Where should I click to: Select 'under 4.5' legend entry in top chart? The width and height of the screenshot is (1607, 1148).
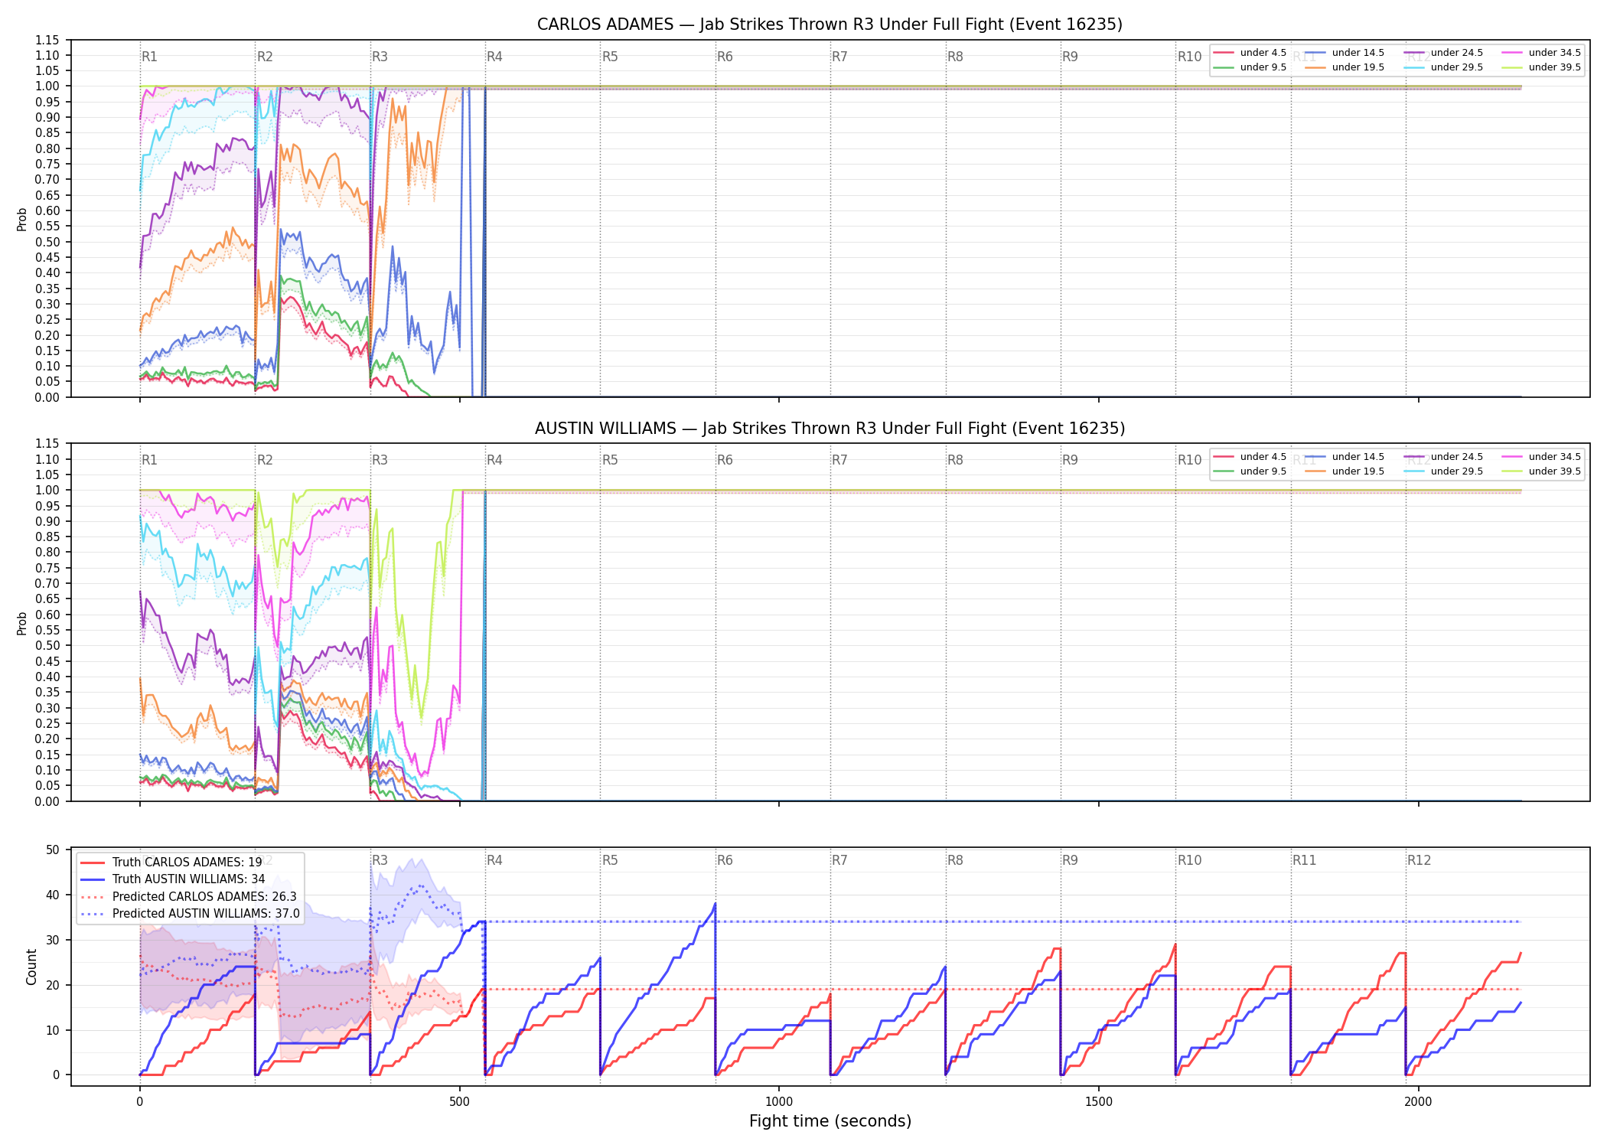tap(1250, 53)
